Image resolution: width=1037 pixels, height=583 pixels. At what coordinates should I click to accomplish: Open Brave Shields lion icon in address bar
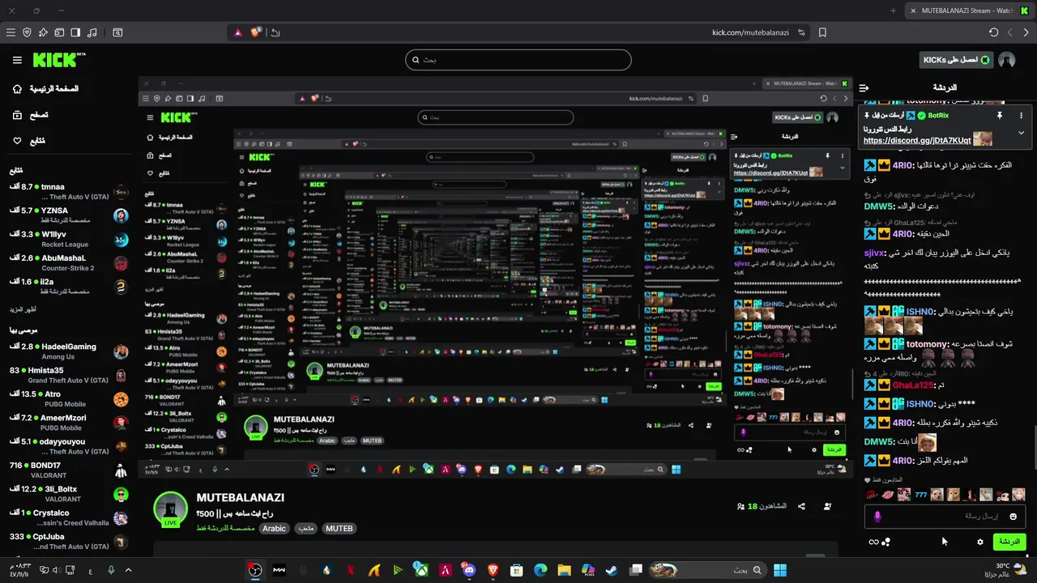click(x=256, y=32)
